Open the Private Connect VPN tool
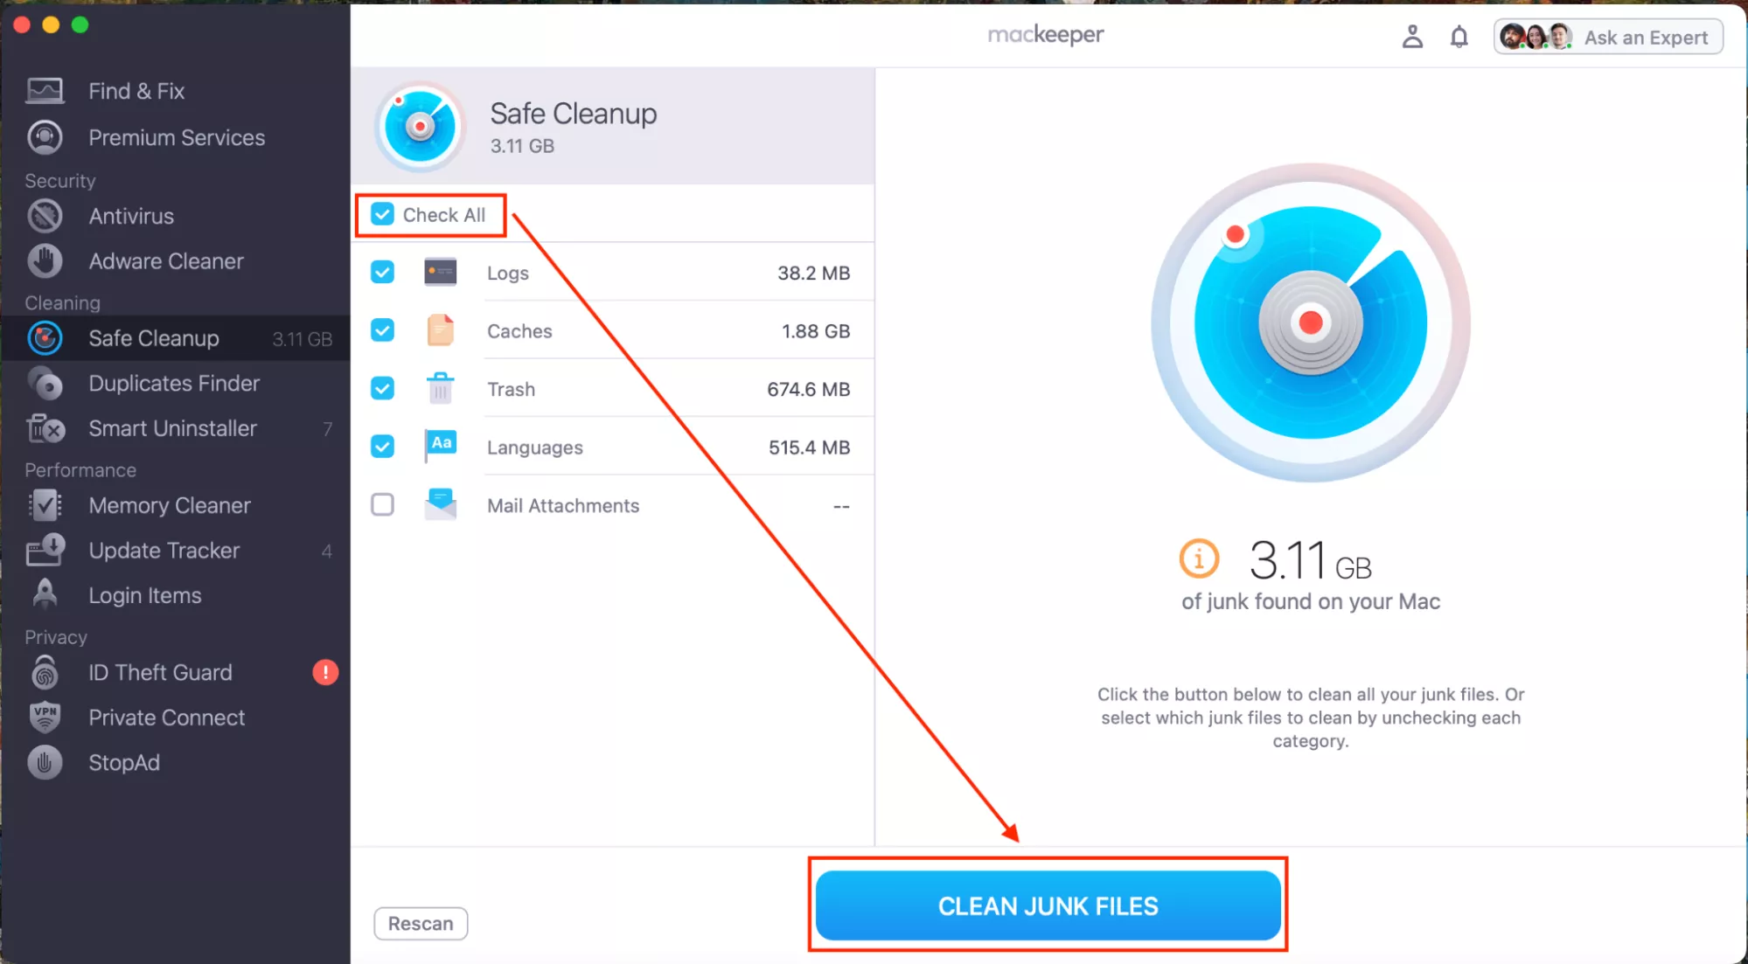The image size is (1748, 964). pos(165,717)
